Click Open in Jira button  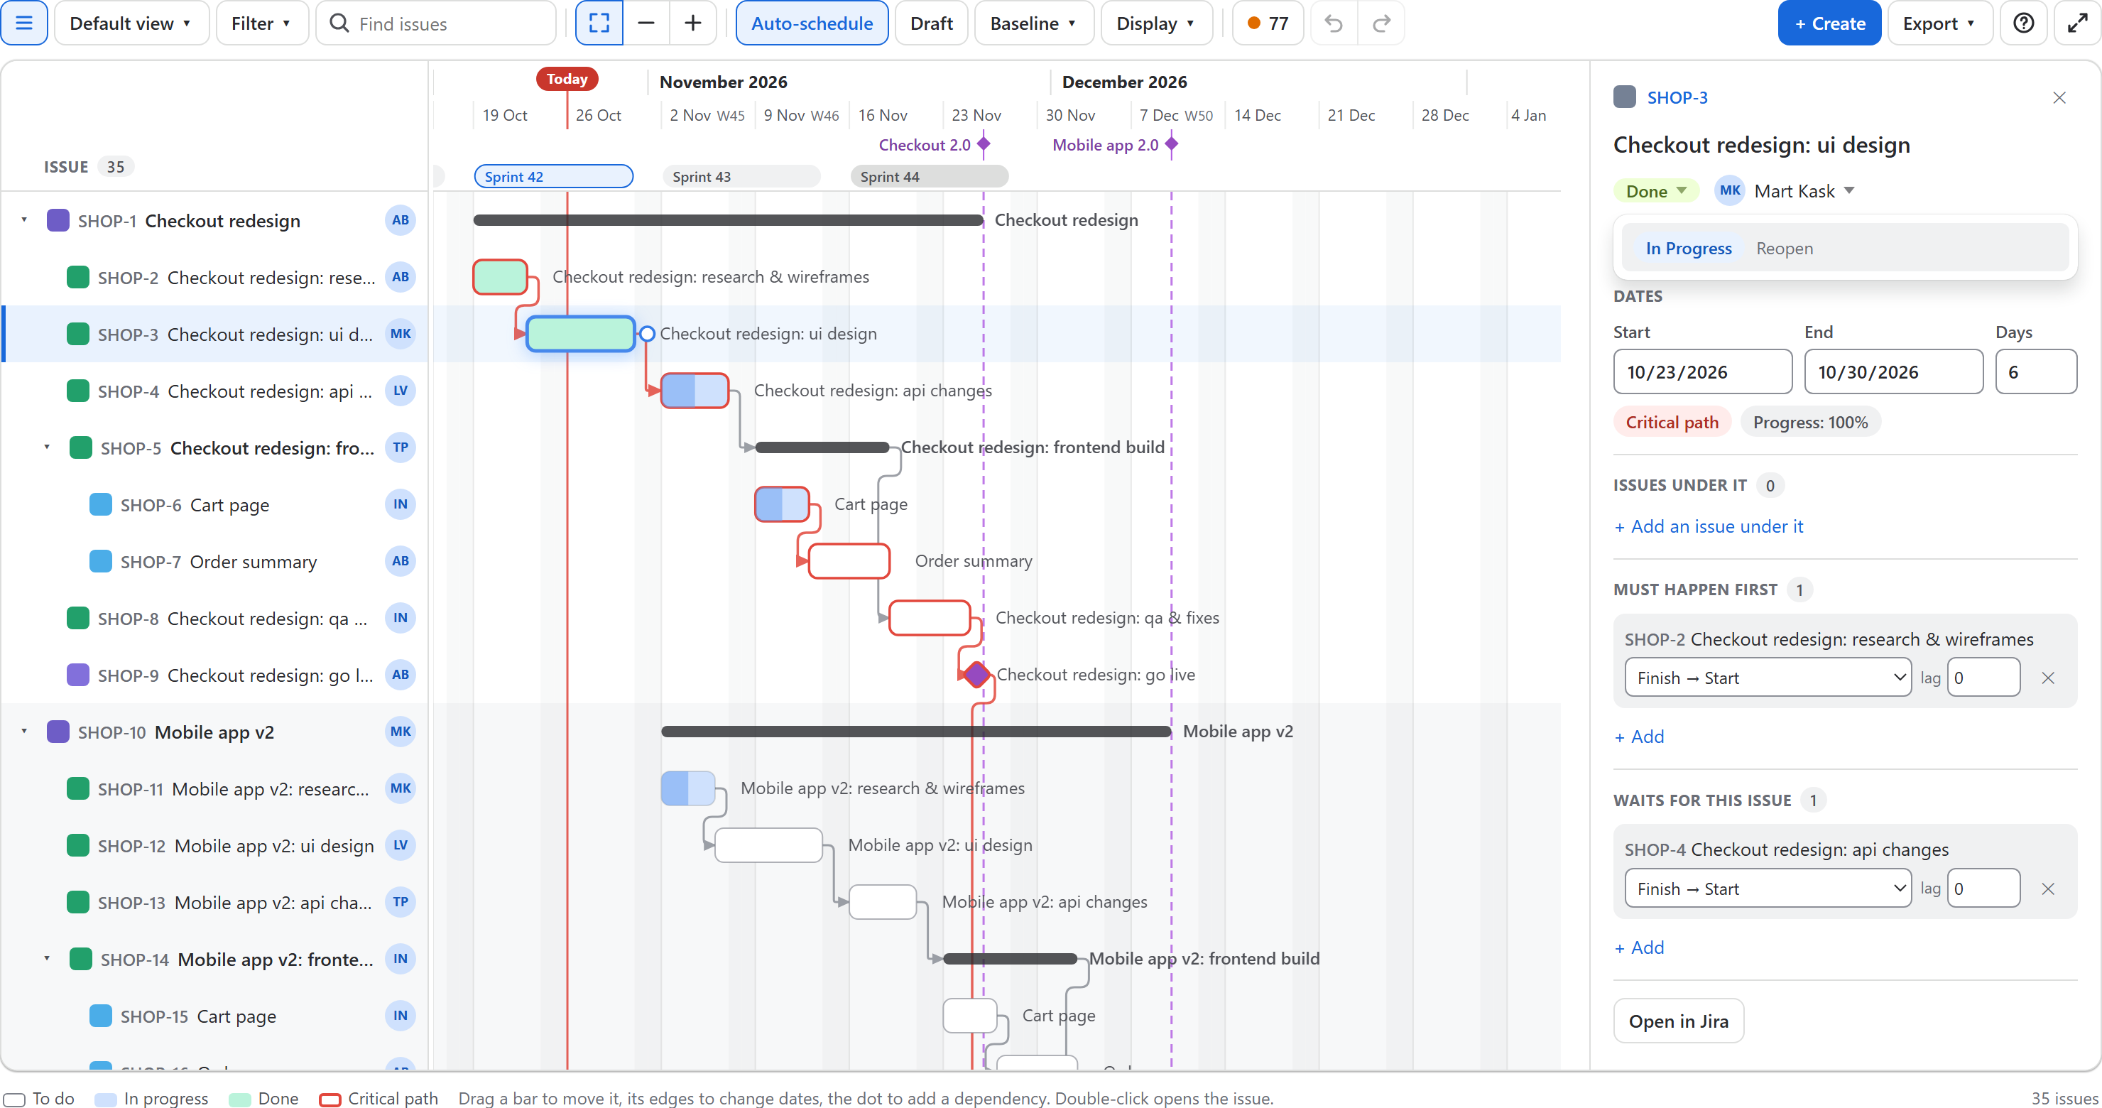point(1679,1021)
